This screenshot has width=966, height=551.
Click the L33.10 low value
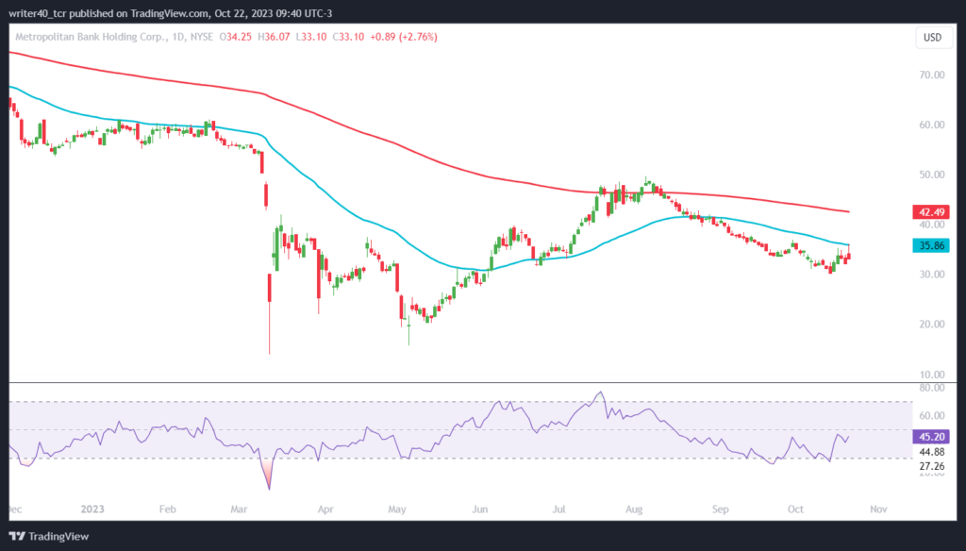(x=311, y=37)
